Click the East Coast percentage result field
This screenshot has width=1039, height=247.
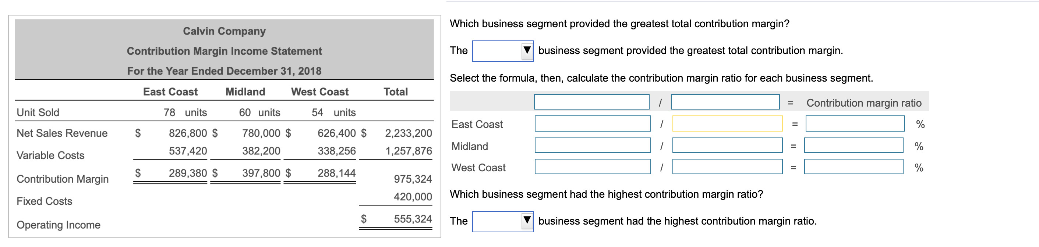point(855,125)
